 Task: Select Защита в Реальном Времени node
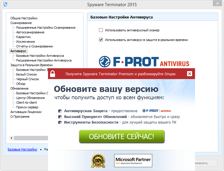pyautogui.click(x=31, y=65)
